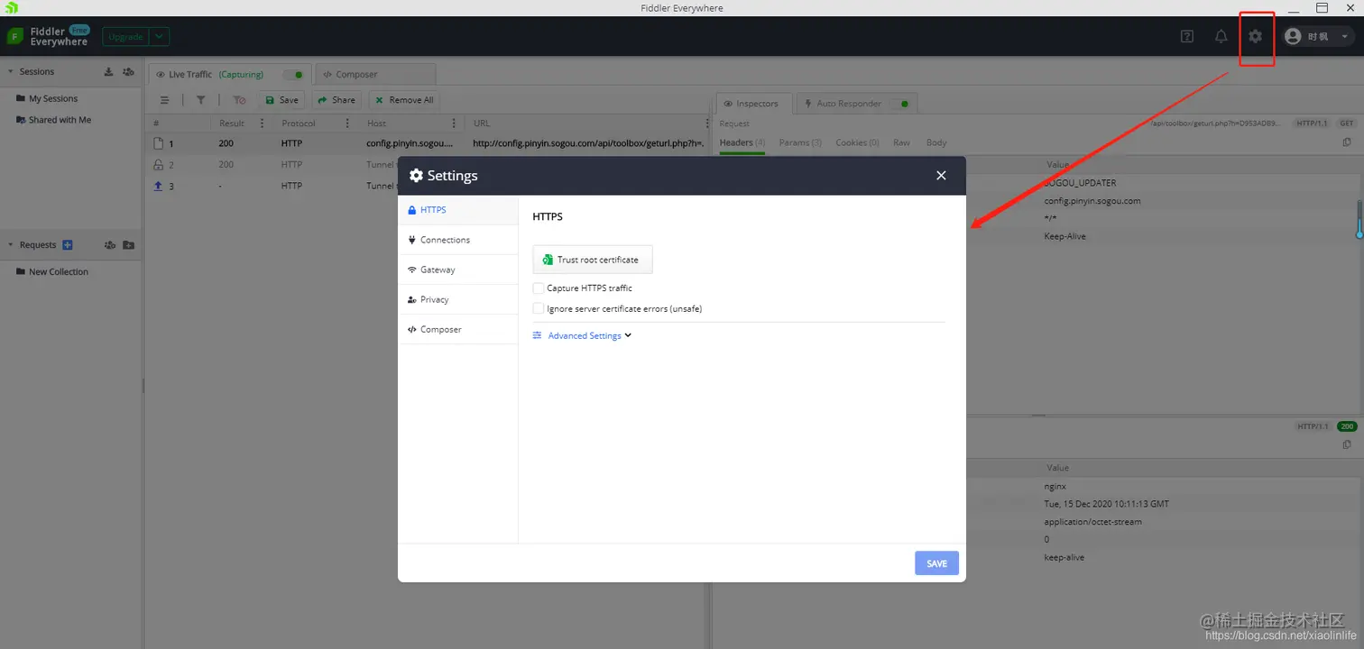1364x649 pixels.
Task: Collapse the Sessions section
Action: 10,71
